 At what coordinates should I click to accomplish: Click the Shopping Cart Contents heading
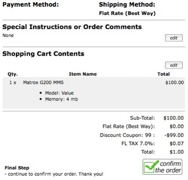click(x=43, y=54)
